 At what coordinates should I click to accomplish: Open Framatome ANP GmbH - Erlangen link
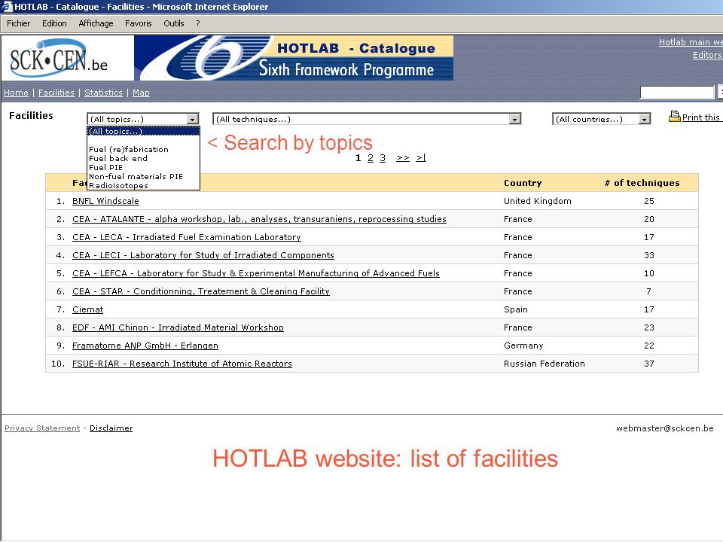pyautogui.click(x=145, y=346)
